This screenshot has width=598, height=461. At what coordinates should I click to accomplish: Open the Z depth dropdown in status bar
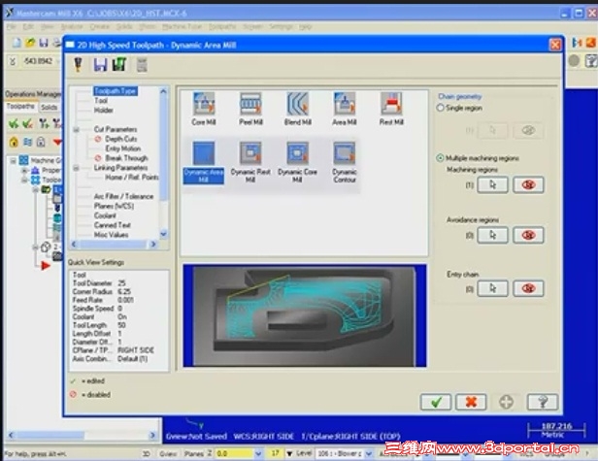pyautogui.click(x=258, y=454)
